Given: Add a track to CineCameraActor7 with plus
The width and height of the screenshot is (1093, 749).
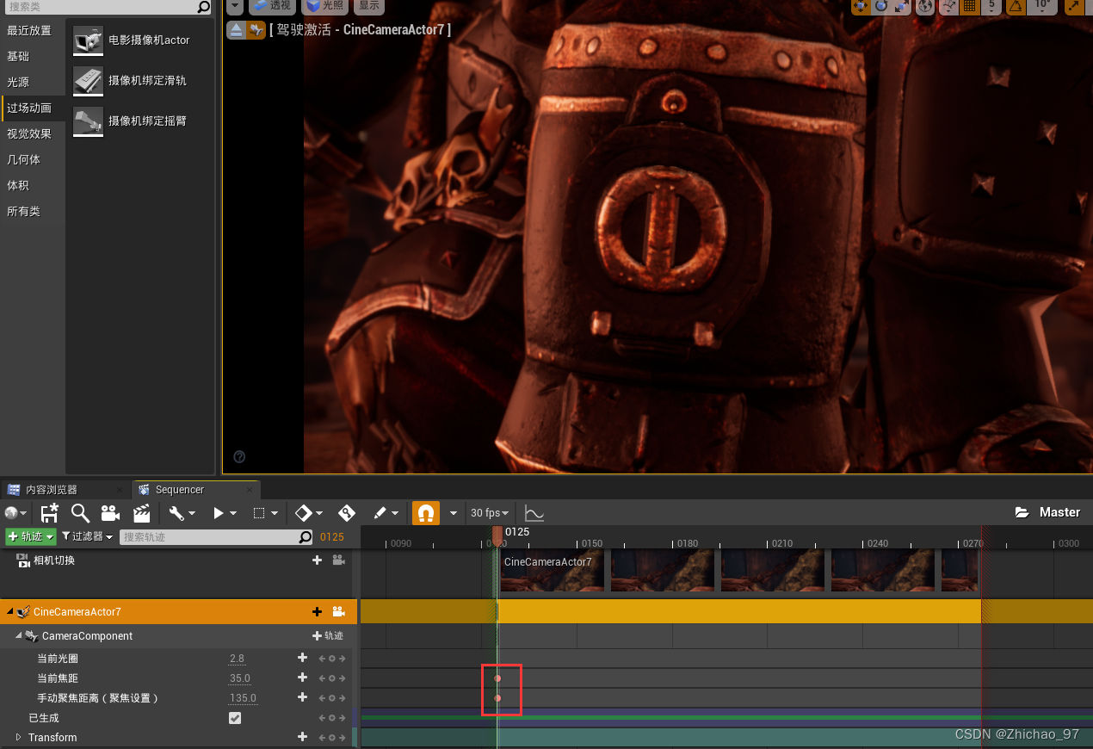Looking at the screenshot, I should pos(317,612).
